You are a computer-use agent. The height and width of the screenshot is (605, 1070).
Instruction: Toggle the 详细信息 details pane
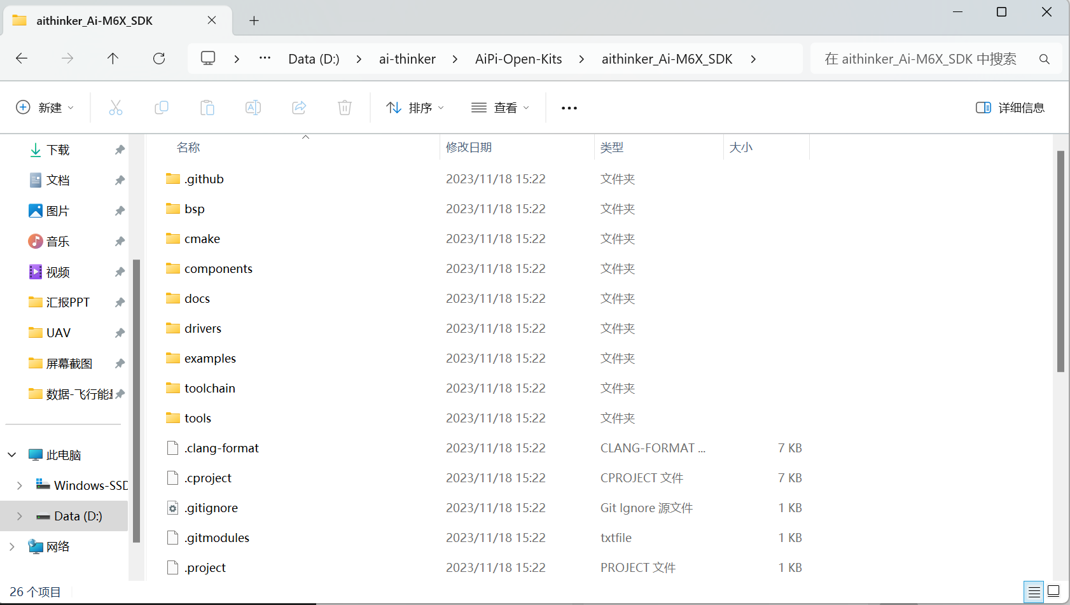[x=1010, y=108]
